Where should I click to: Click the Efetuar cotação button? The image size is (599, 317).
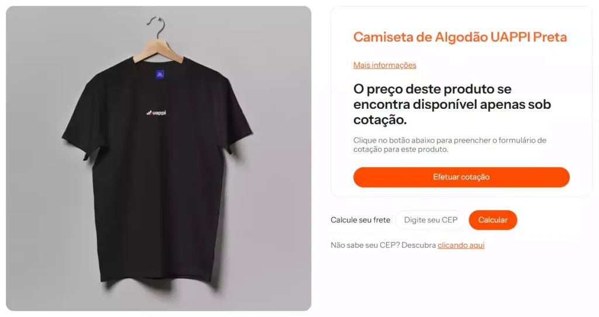tap(461, 177)
